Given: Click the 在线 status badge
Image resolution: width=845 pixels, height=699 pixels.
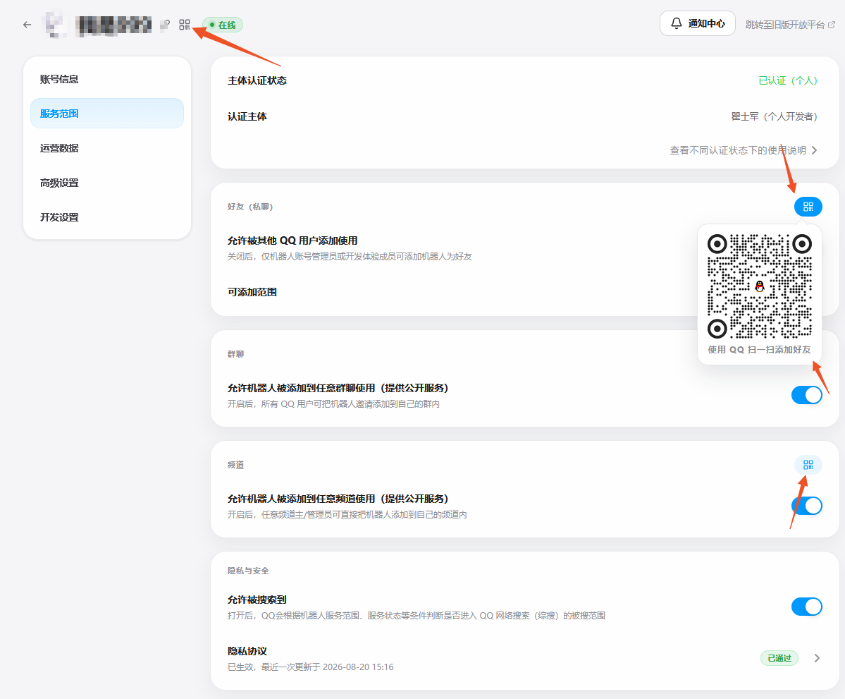Looking at the screenshot, I should click(223, 25).
